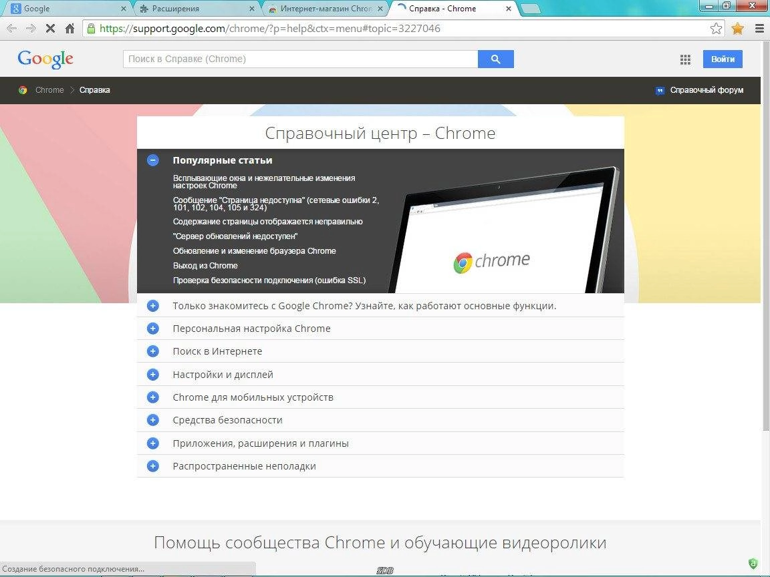Click the address bar URL
This screenshot has width=770, height=577.
pyautogui.click(x=269, y=29)
